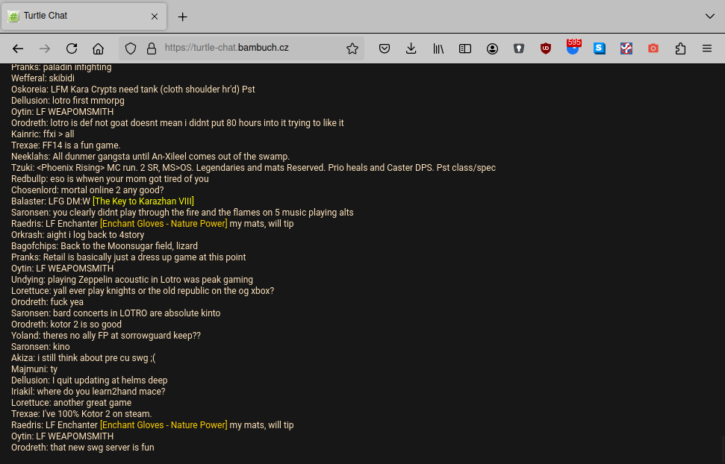Click 'Kainric: ffxi > all' message
Screen dimensions: 725x464
pyautogui.click(x=43, y=134)
